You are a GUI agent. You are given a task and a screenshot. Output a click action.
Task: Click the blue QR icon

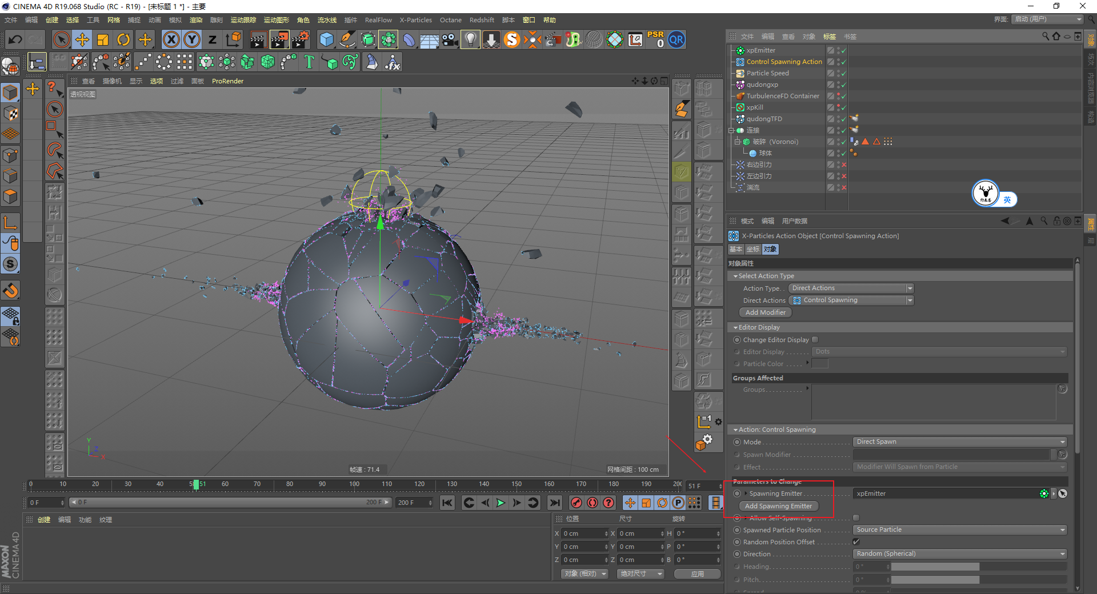(676, 40)
